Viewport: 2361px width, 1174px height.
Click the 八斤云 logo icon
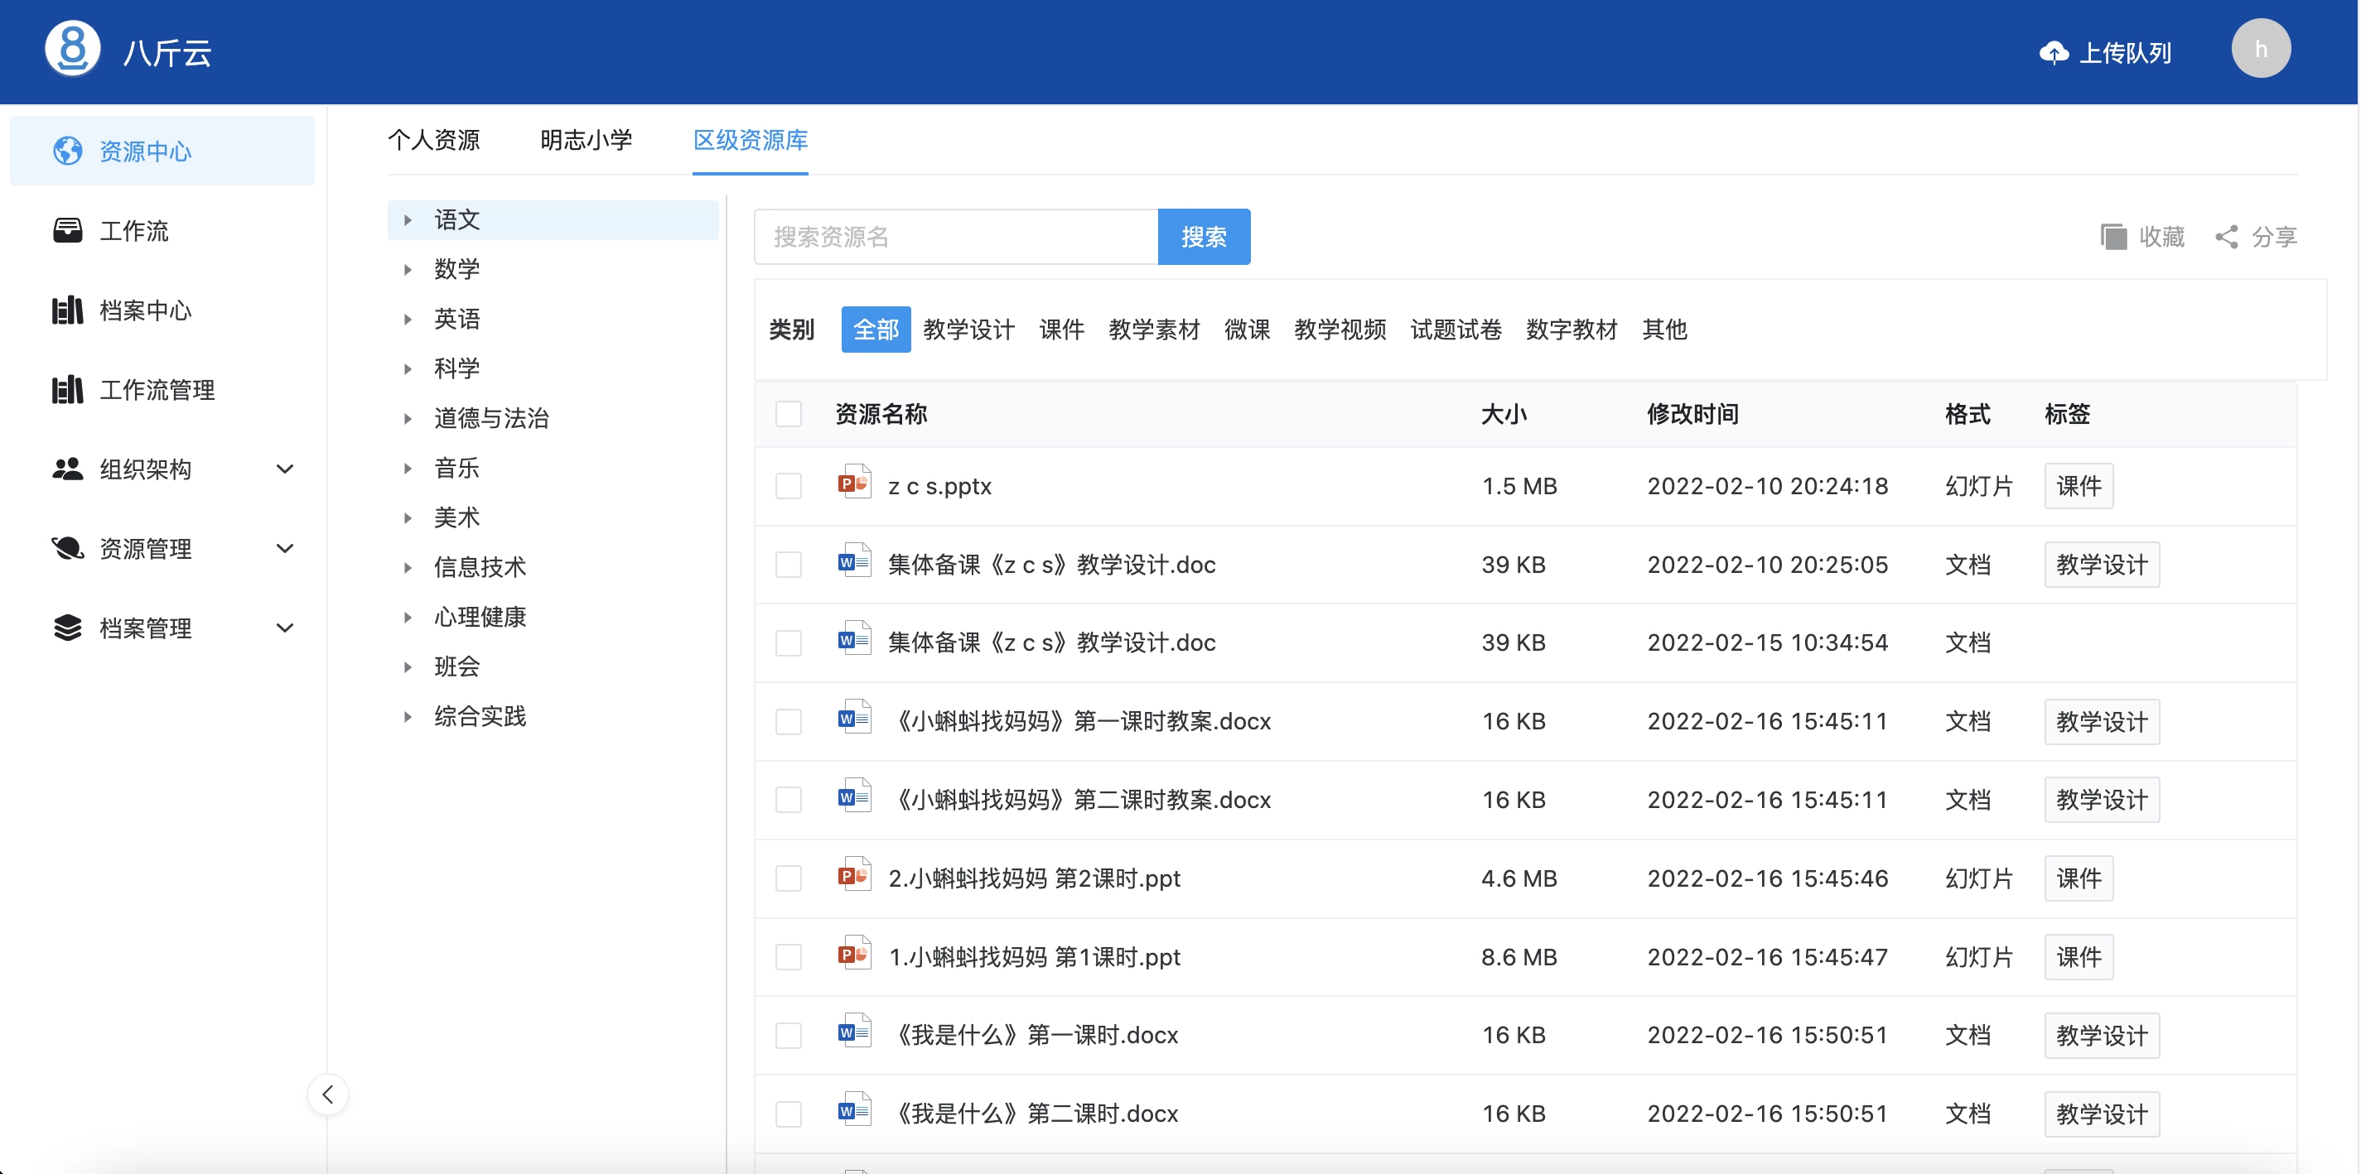pyautogui.click(x=72, y=49)
